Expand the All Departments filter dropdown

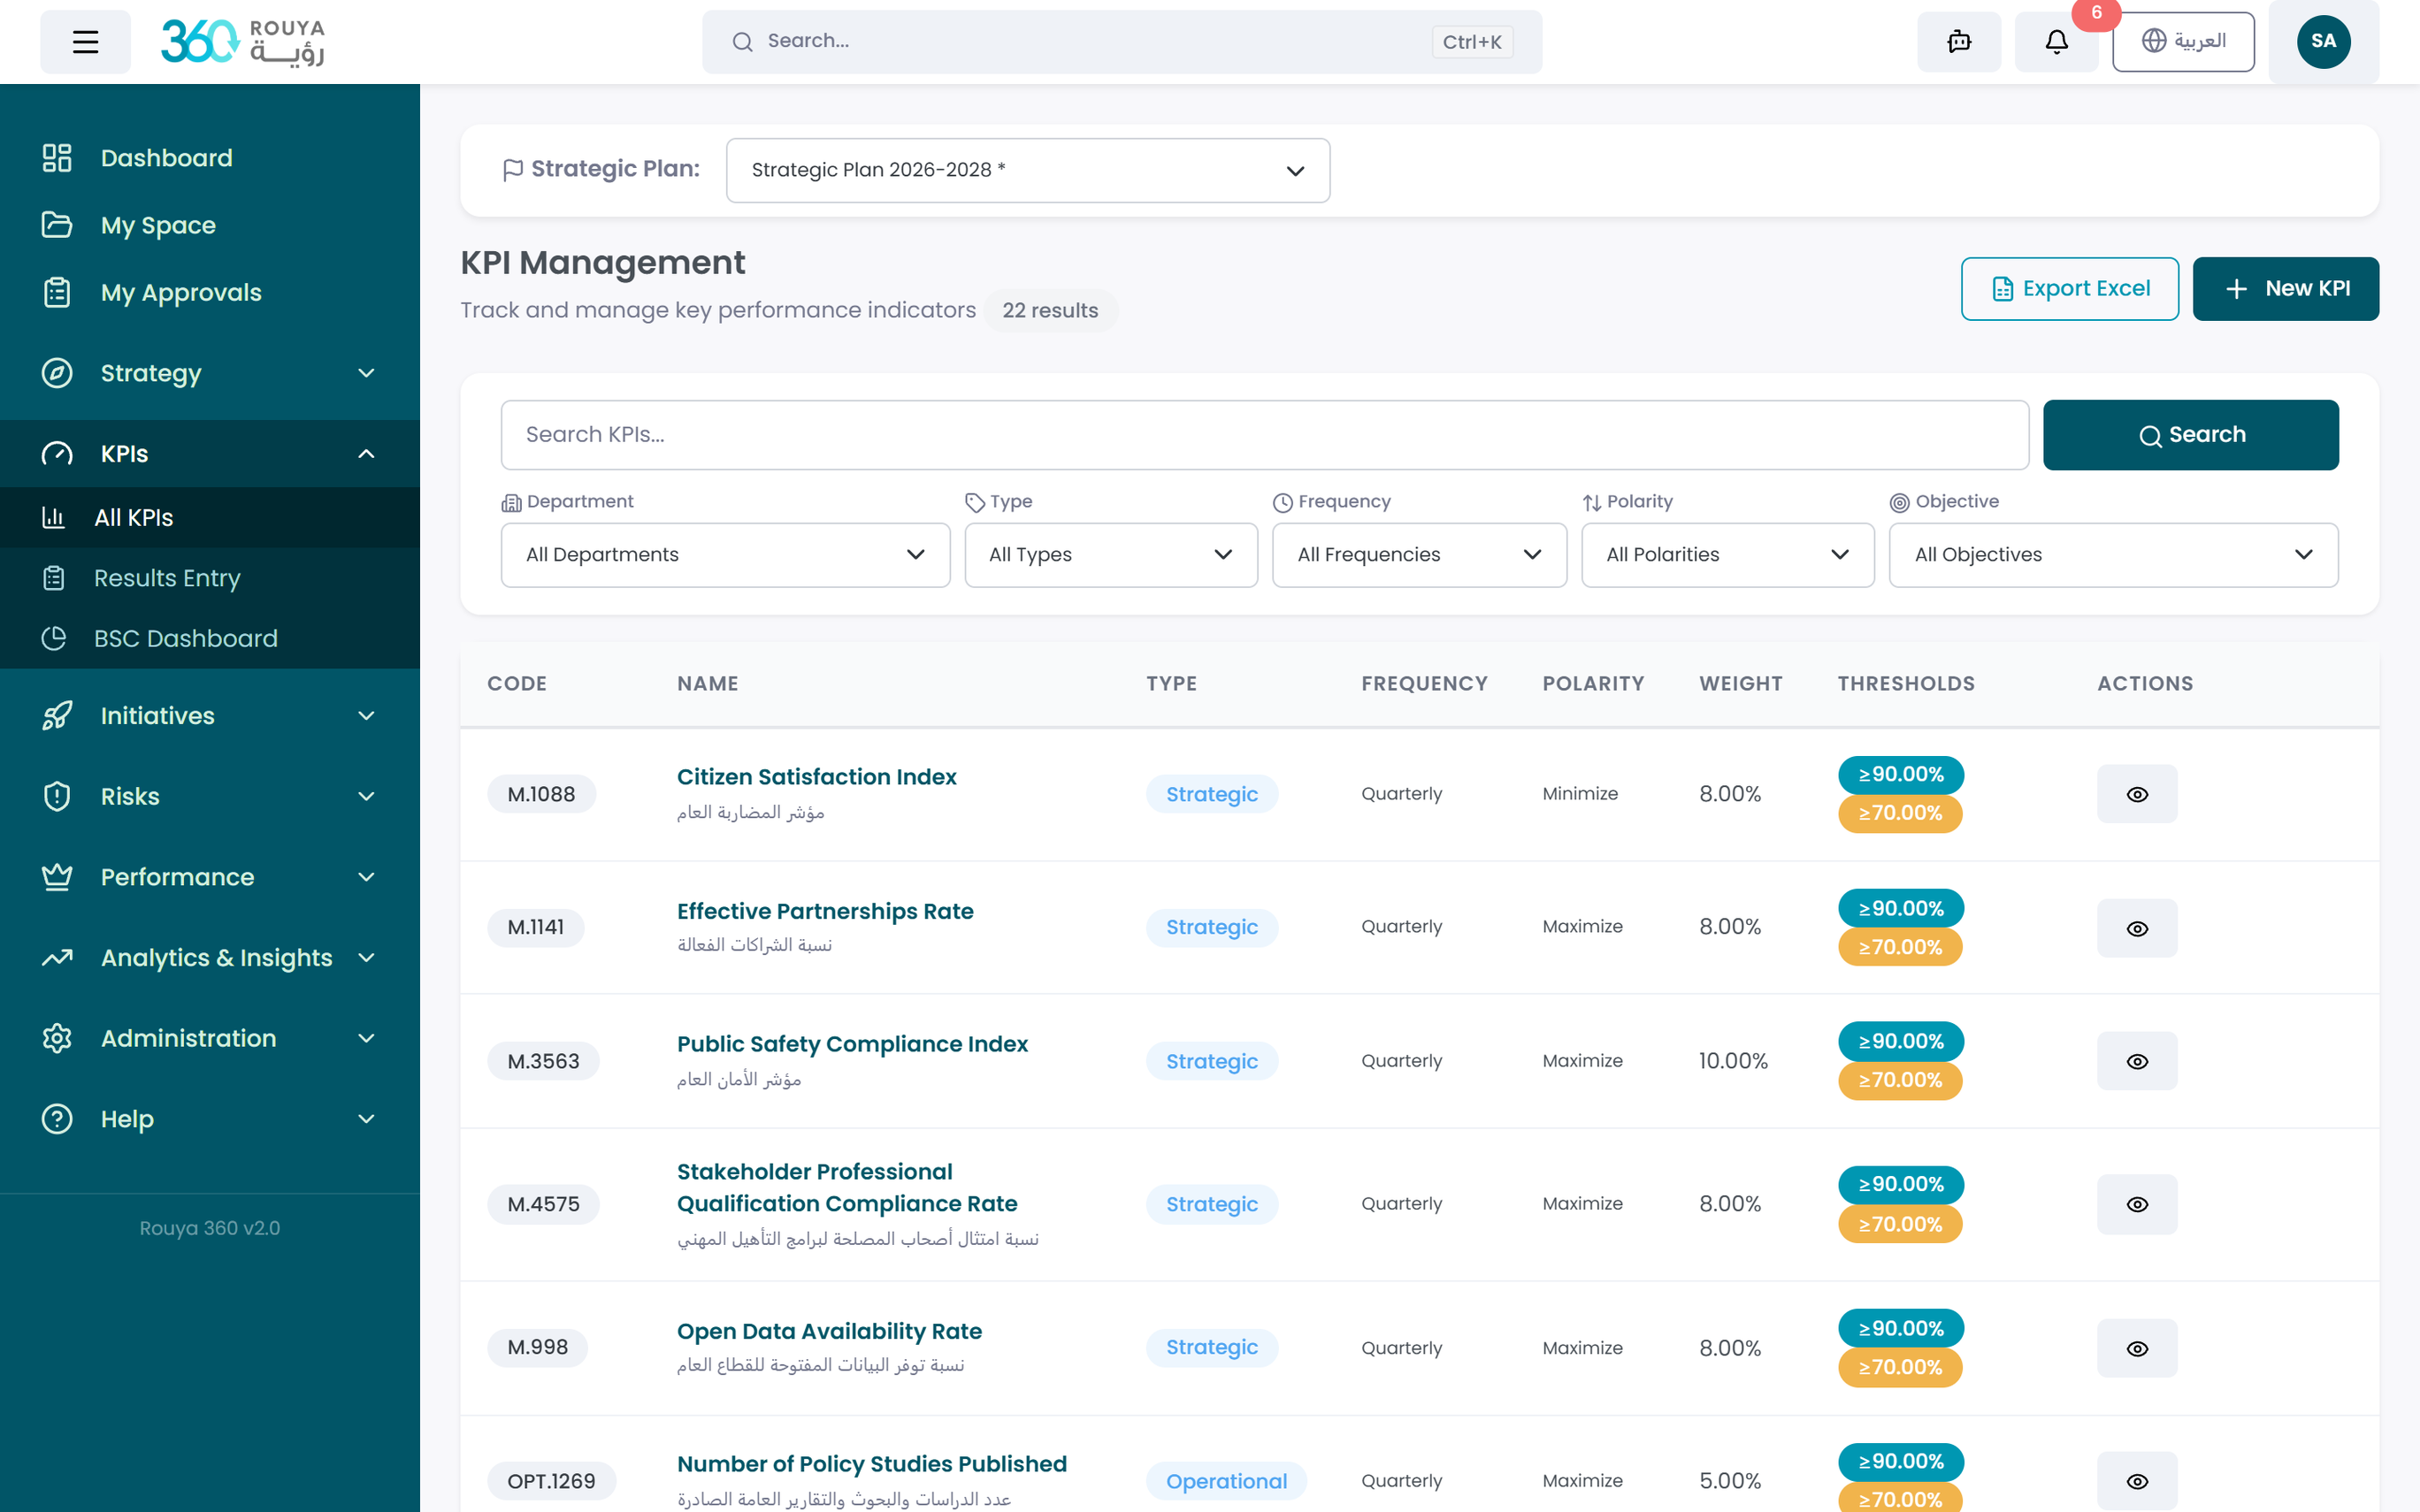click(x=724, y=555)
